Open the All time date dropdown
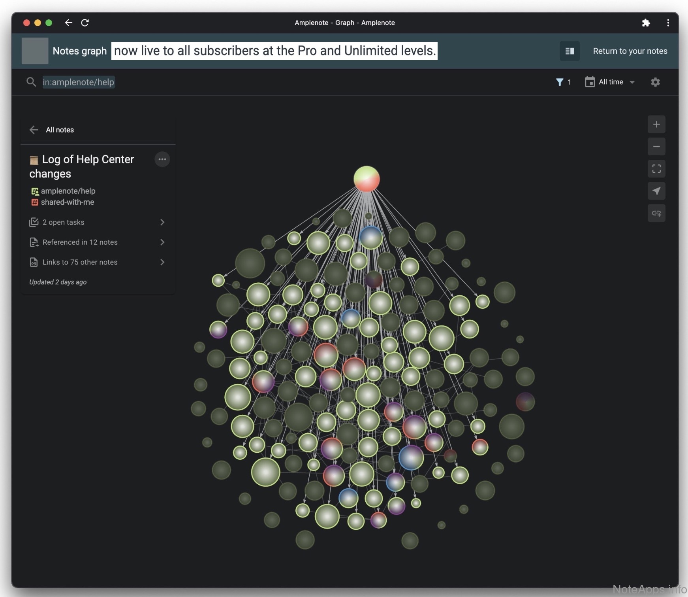This screenshot has height=597, width=688. click(610, 82)
